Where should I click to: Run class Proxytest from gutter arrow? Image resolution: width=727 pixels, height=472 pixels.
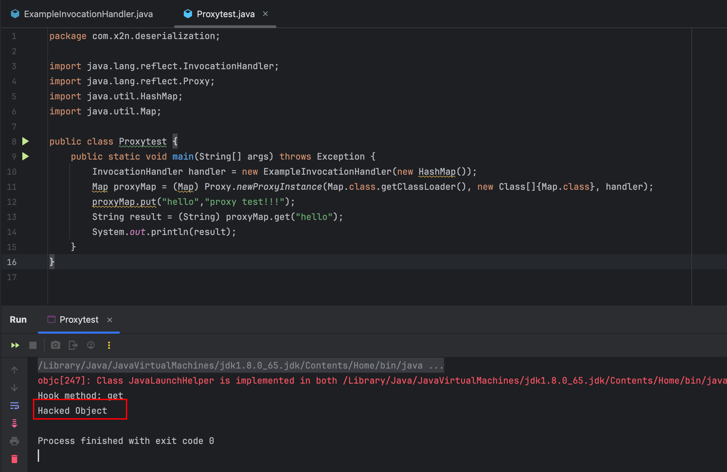click(x=26, y=141)
